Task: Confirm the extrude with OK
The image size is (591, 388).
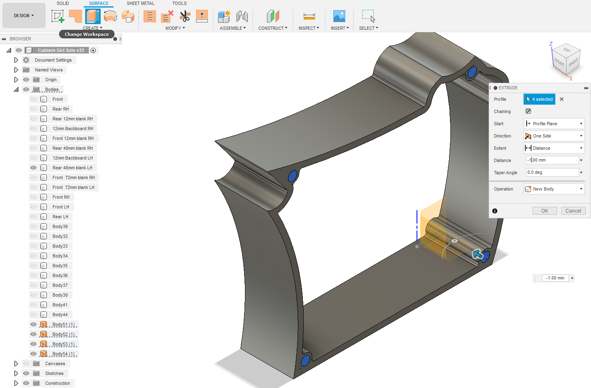Action: pos(545,211)
